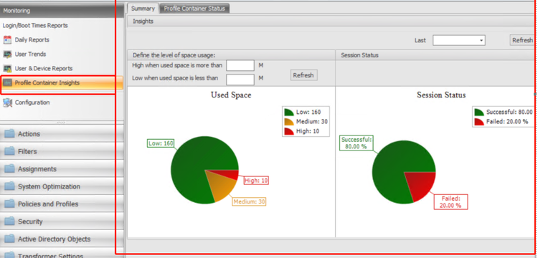Viewport: 538px width, 258px height.
Task: Click the High used space input field
Action: click(x=240, y=65)
